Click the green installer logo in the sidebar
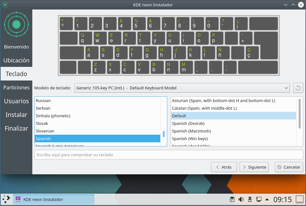Image resolution: width=306 pixels, height=206 pixels. pos(16,24)
